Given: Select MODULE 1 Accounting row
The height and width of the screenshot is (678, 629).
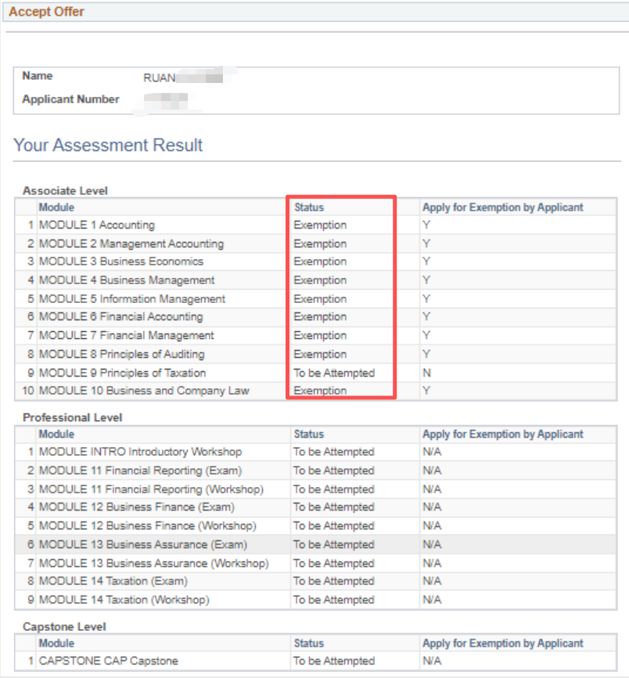Looking at the screenshot, I should (x=96, y=225).
